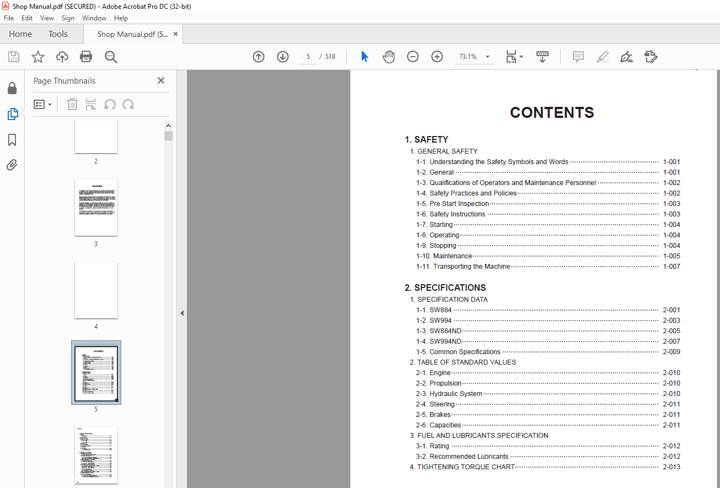Add a comment with the speech bubble icon
This screenshot has height=488, width=720.
(x=578, y=57)
